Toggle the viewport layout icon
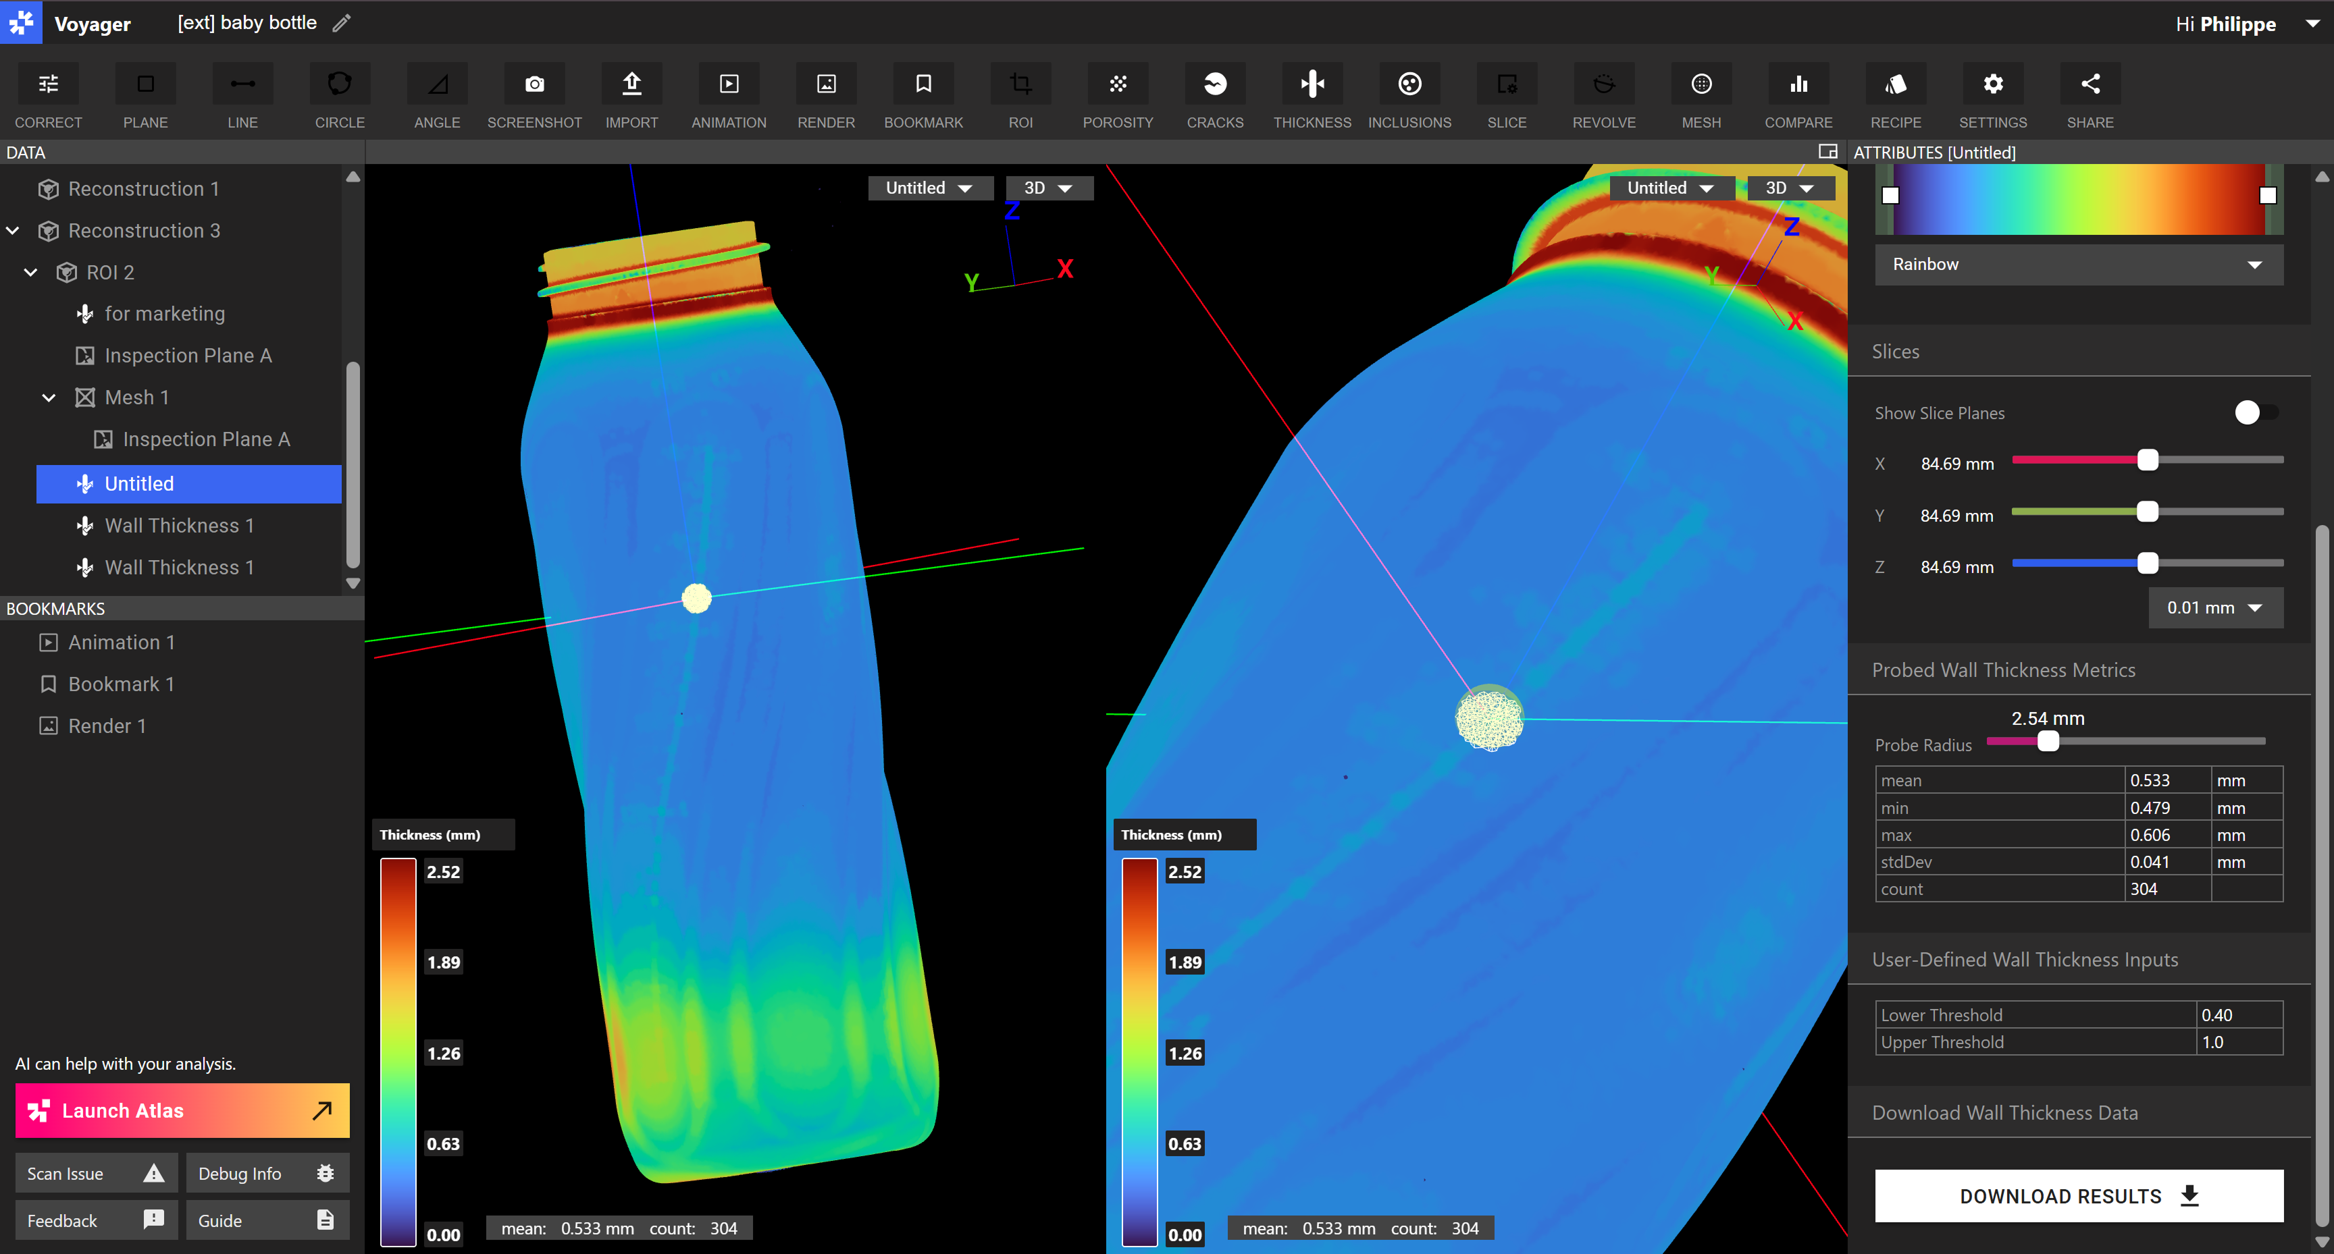The image size is (2334, 1254). [1827, 151]
